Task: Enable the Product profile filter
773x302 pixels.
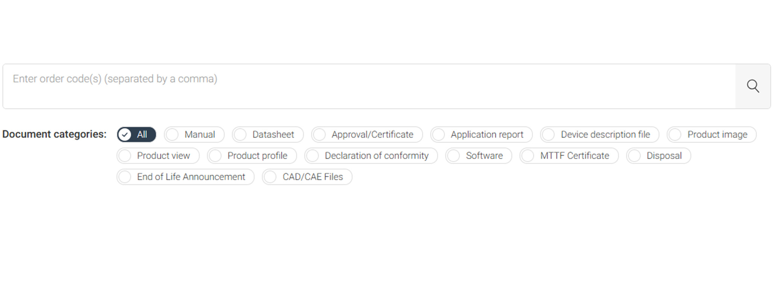Action: tap(252, 156)
